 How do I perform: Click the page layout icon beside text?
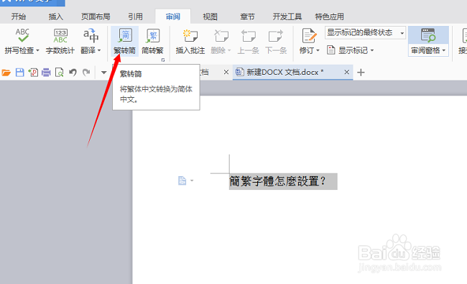click(x=182, y=180)
